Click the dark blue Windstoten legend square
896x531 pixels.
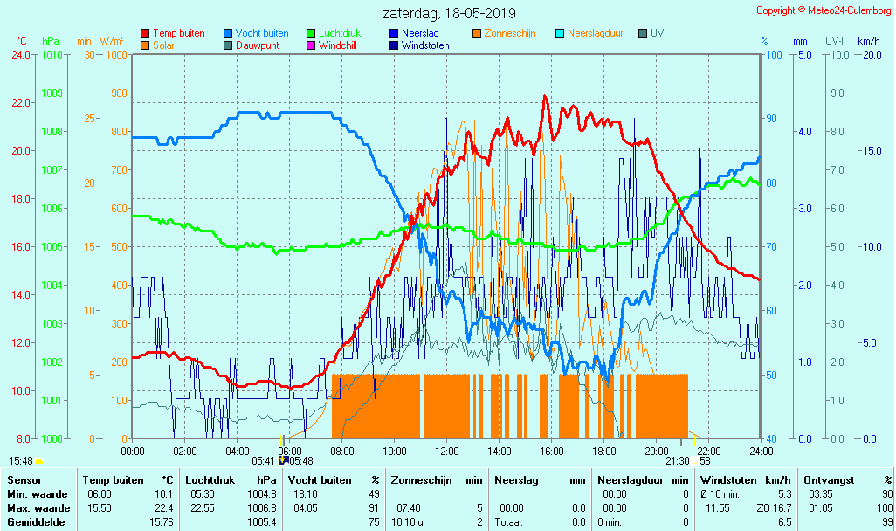tap(394, 45)
